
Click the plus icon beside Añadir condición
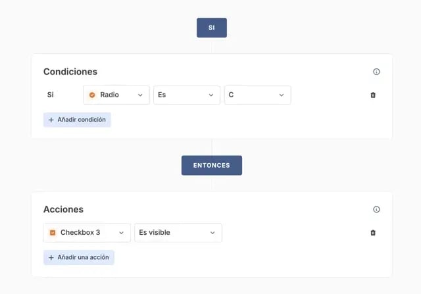coord(51,120)
